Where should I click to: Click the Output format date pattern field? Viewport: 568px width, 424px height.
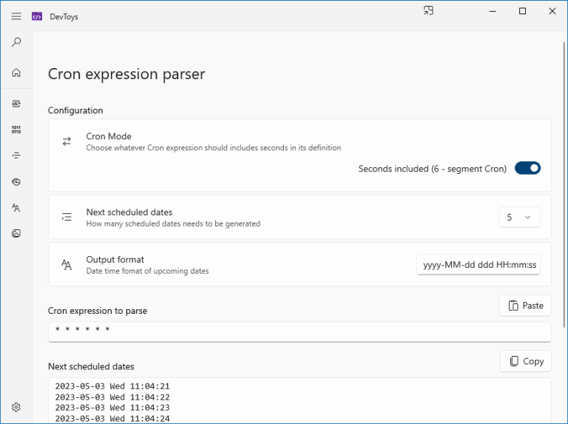(x=479, y=265)
